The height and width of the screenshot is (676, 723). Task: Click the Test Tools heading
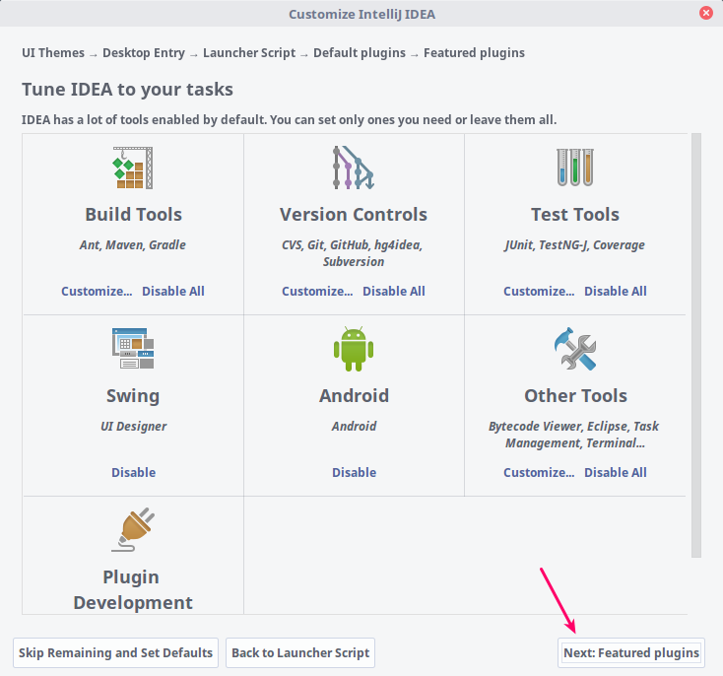tap(575, 215)
